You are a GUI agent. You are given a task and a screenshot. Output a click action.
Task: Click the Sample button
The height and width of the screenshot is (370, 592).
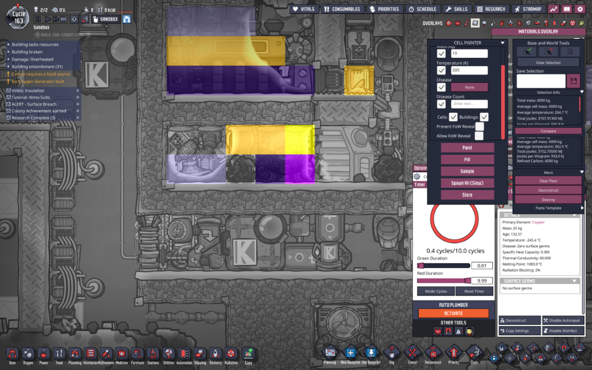pos(467,171)
